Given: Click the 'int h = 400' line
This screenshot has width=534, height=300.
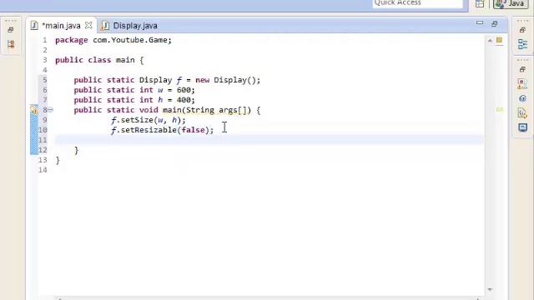Looking at the screenshot, I should pos(134,100).
